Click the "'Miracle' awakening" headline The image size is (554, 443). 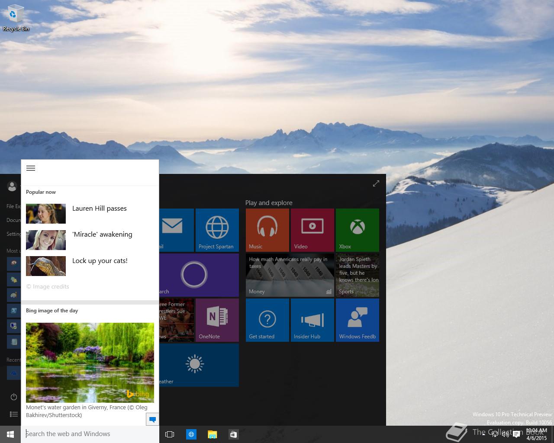102,234
